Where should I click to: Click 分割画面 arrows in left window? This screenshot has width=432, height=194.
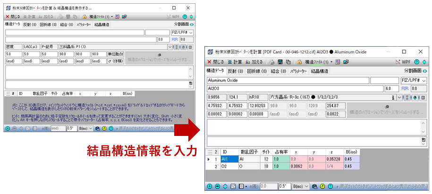click(x=192, y=25)
